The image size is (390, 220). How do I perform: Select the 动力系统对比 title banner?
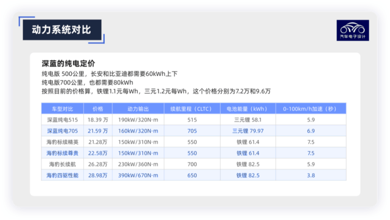tap(62, 30)
